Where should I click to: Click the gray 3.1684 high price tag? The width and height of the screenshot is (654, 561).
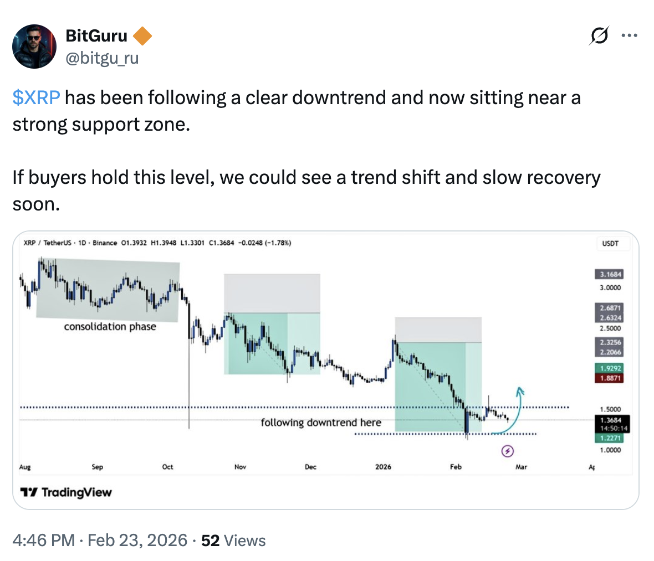(x=608, y=273)
